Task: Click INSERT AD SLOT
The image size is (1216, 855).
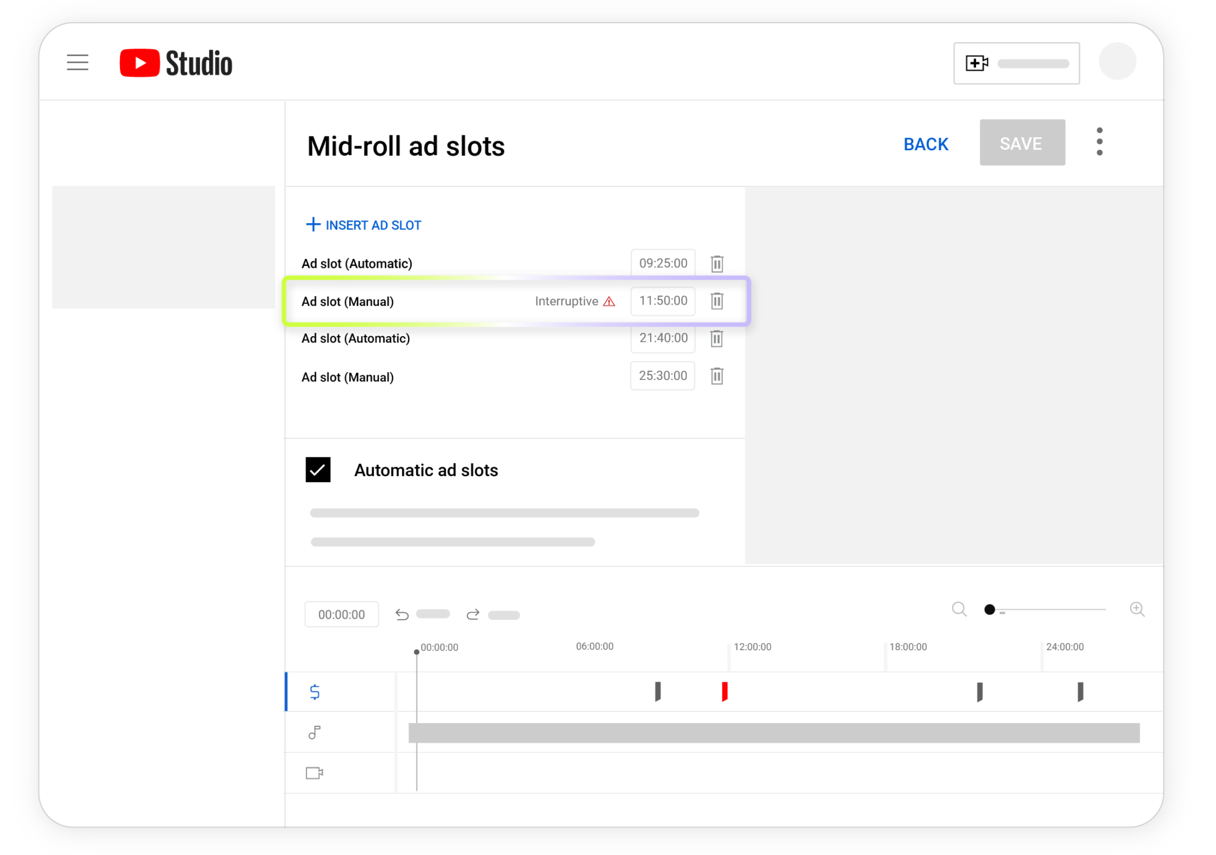Action: click(x=363, y=225)
